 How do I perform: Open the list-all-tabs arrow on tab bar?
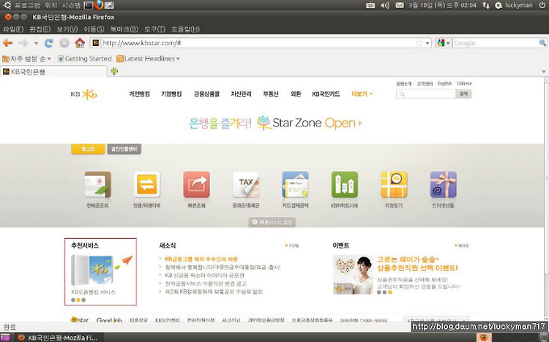pyautogui.click(x=544, y=72)
